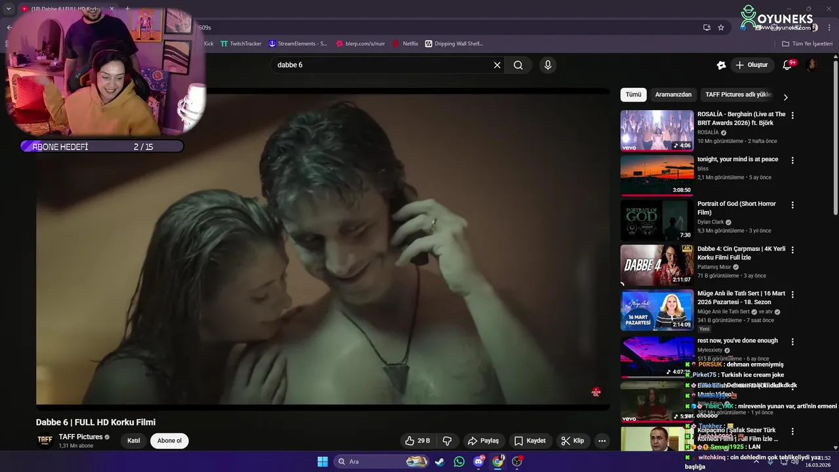Click the magnifier search button
This screenshot has height=472, width=839.
(x=518, y=65)
